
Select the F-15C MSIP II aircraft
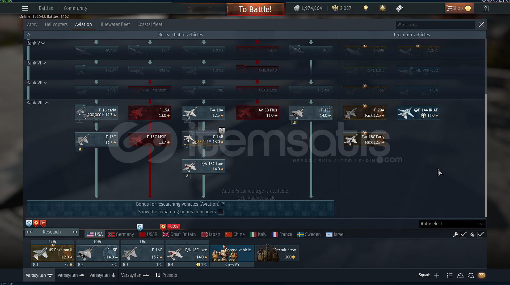(x=150, y=139)
